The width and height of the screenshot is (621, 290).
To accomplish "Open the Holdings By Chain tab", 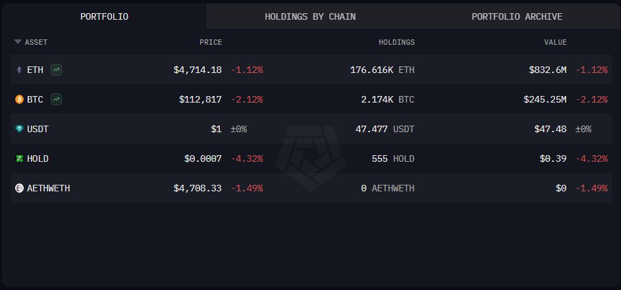I will click(x=310, y=16).
